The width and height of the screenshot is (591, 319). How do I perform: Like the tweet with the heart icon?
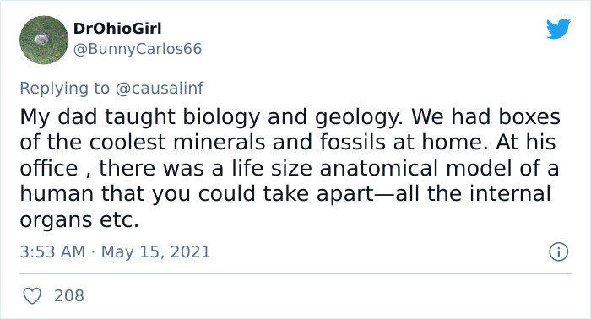32,296
